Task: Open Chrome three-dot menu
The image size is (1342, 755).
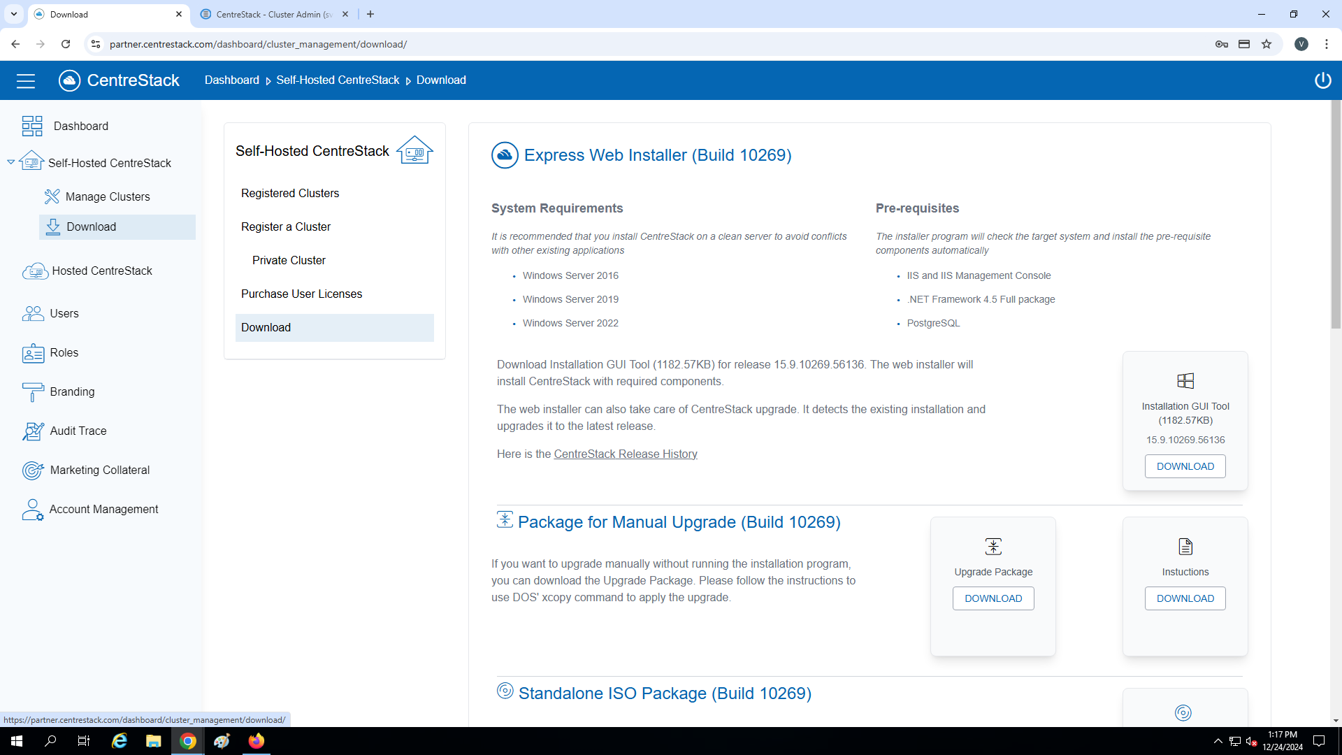Action: tap(1326, 44)
